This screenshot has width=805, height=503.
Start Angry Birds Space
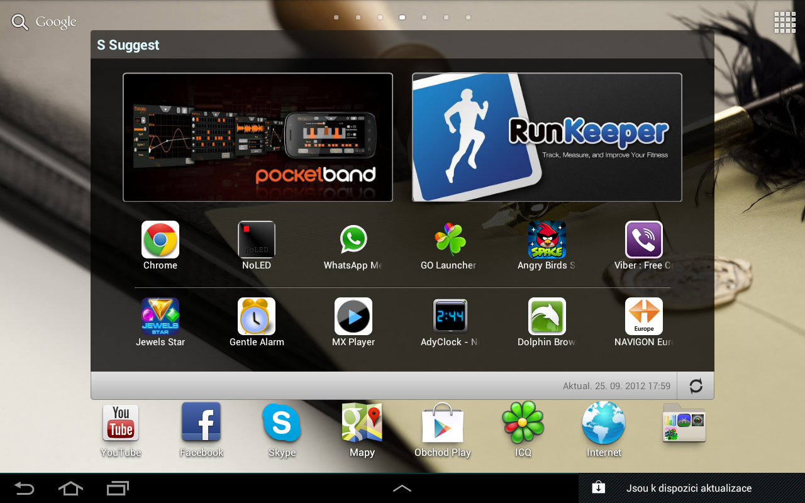(x=547, y=240)
